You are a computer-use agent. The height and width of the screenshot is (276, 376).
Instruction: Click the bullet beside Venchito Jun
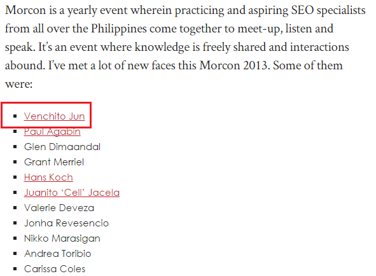15,116
